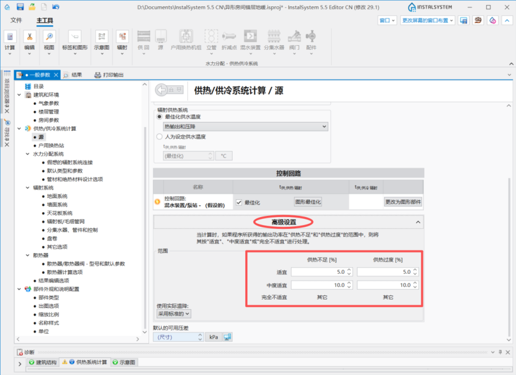Toggle the 最佳化 checkbox in control loop
The height and width of the screenshot is (375, 516).
tap(239, 202)
